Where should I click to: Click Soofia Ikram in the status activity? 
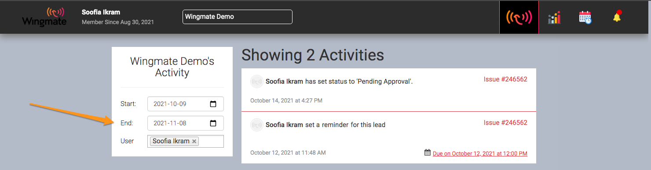284,81
